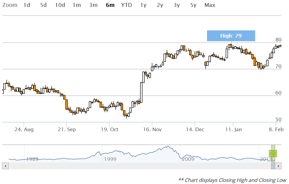The height and width of the screenshot is (184, 289).
Task: Select the 10d zoom option
Action: click(60, 5)
